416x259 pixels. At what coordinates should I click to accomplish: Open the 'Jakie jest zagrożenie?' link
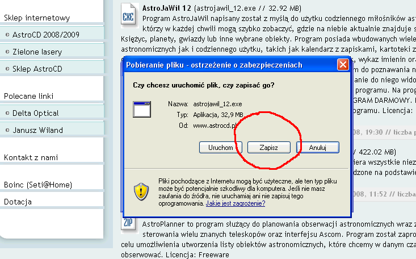pos(236,203)
